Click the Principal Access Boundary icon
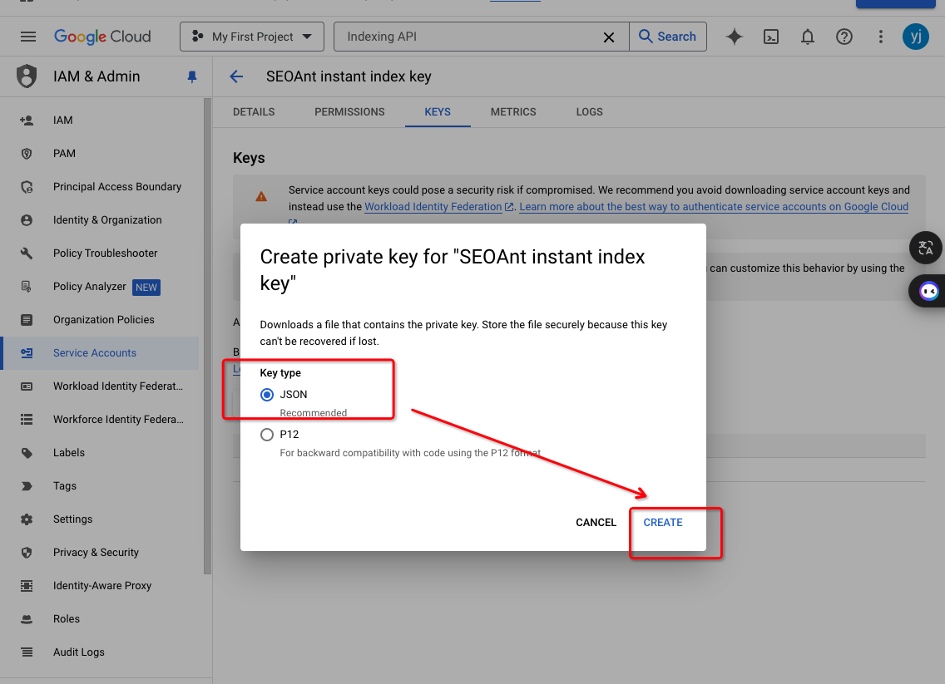 pos(27,187)
